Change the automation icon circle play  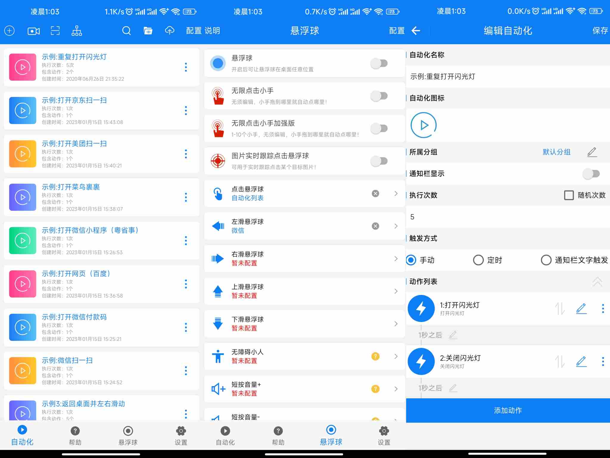(x=424, y=125)
